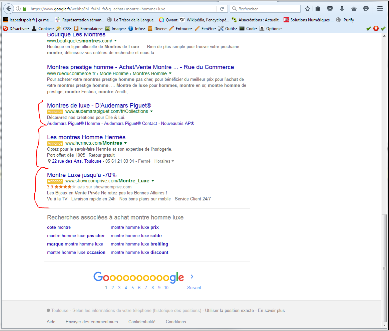
Task: Click the green checkmark validation icon
Action: click(369, 28)
